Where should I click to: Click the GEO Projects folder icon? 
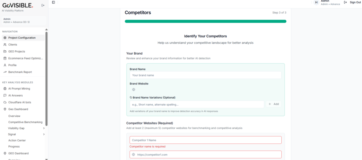pos(5,51)
